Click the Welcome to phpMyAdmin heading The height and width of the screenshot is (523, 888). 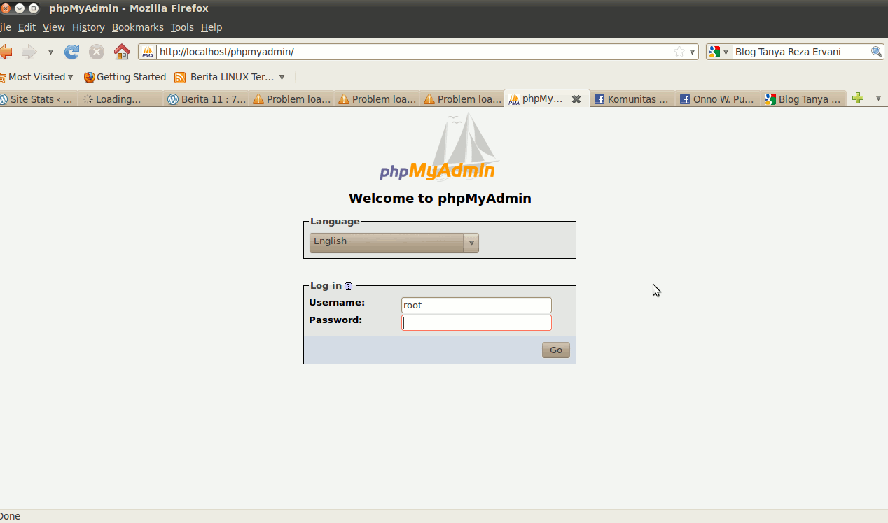pos(440,199)
